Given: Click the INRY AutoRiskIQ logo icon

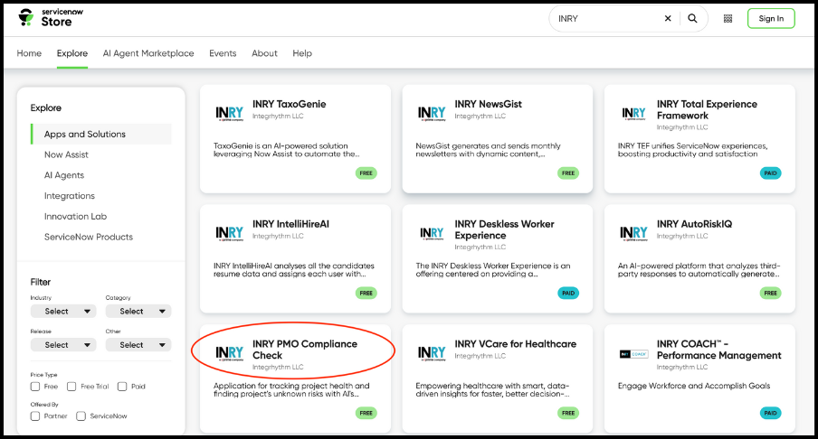Looking at the screenshot, I should pyautogui.click(x=633, y=233).
